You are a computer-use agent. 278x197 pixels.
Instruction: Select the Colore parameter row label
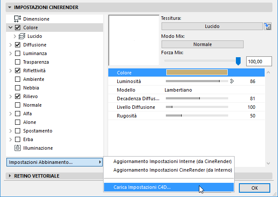point(124,73)
